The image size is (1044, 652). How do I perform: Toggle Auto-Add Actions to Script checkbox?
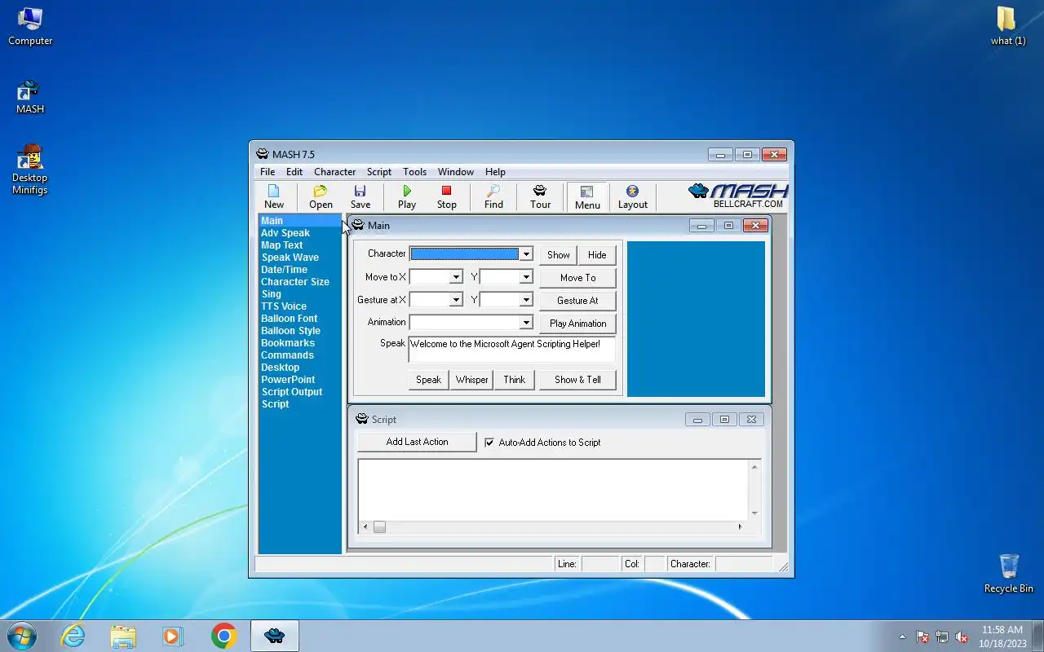click(x=489, y=443)
